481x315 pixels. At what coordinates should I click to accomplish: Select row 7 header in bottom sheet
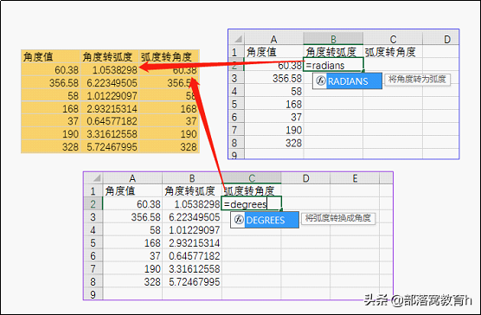[x=93, y=268]
